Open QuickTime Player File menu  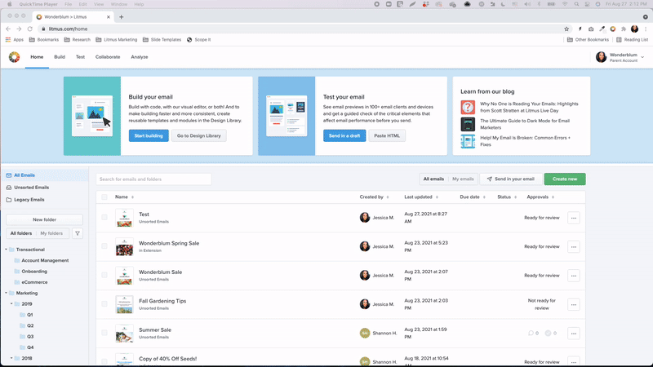coord(68,4)
